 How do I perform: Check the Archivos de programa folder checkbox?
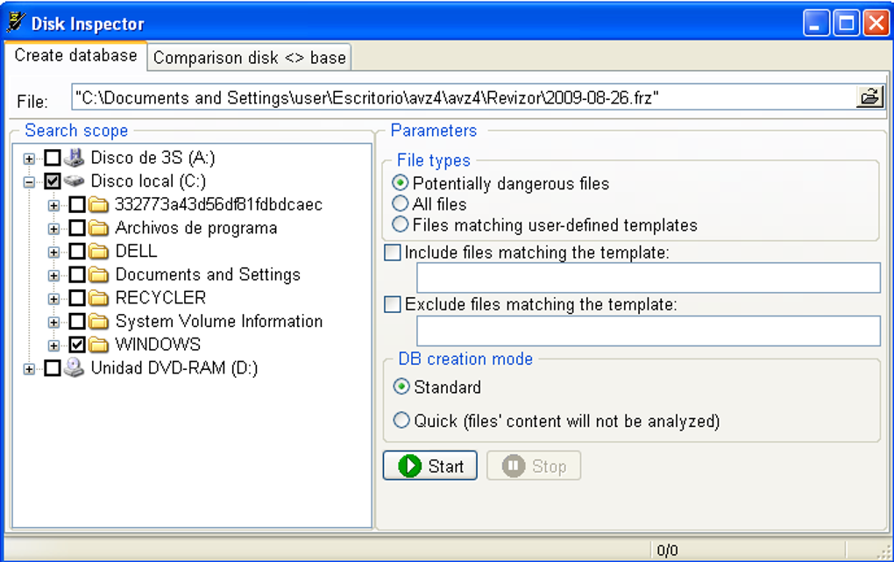77,228
